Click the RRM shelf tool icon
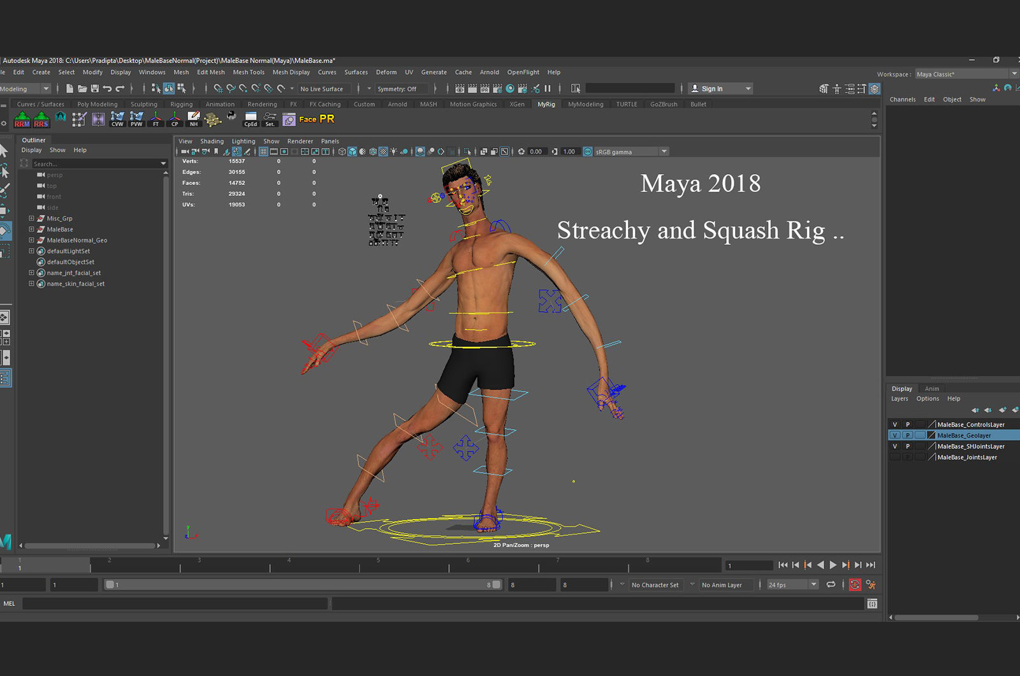The height and width of the screenshot is (676, 1020). (22, 119)
